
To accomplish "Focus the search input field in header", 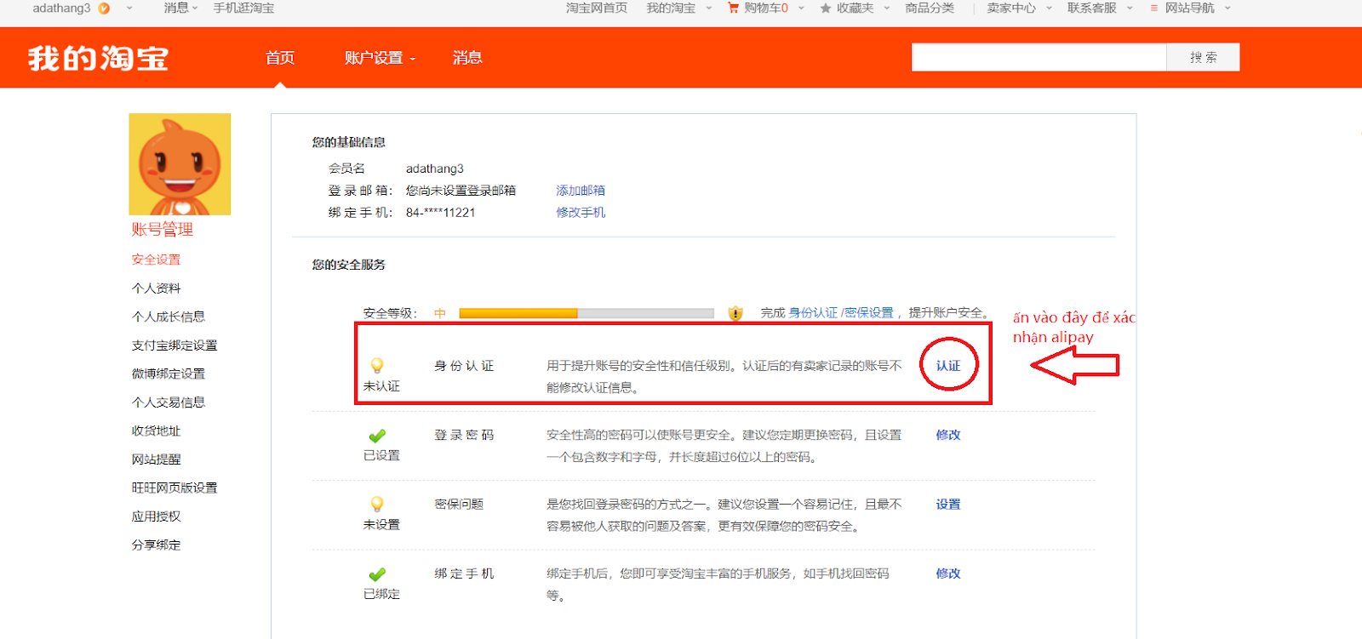I will pyautogui.click(x=1039, y=57).
